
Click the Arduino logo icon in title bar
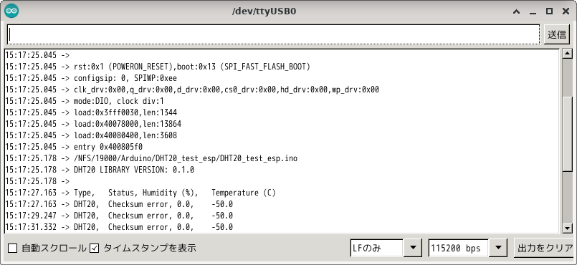(11, 11)
